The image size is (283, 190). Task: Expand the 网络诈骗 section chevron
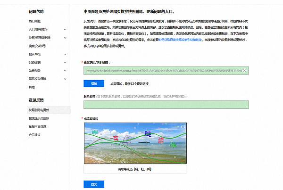pyautogui.click(x=65, y=62)
